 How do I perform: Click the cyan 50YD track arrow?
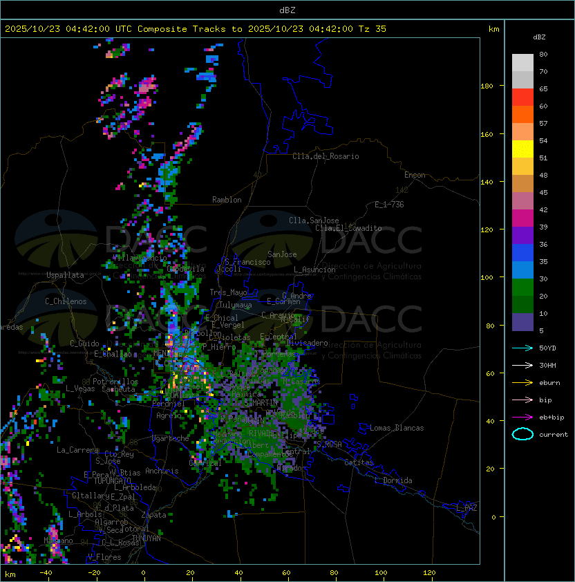522,348
